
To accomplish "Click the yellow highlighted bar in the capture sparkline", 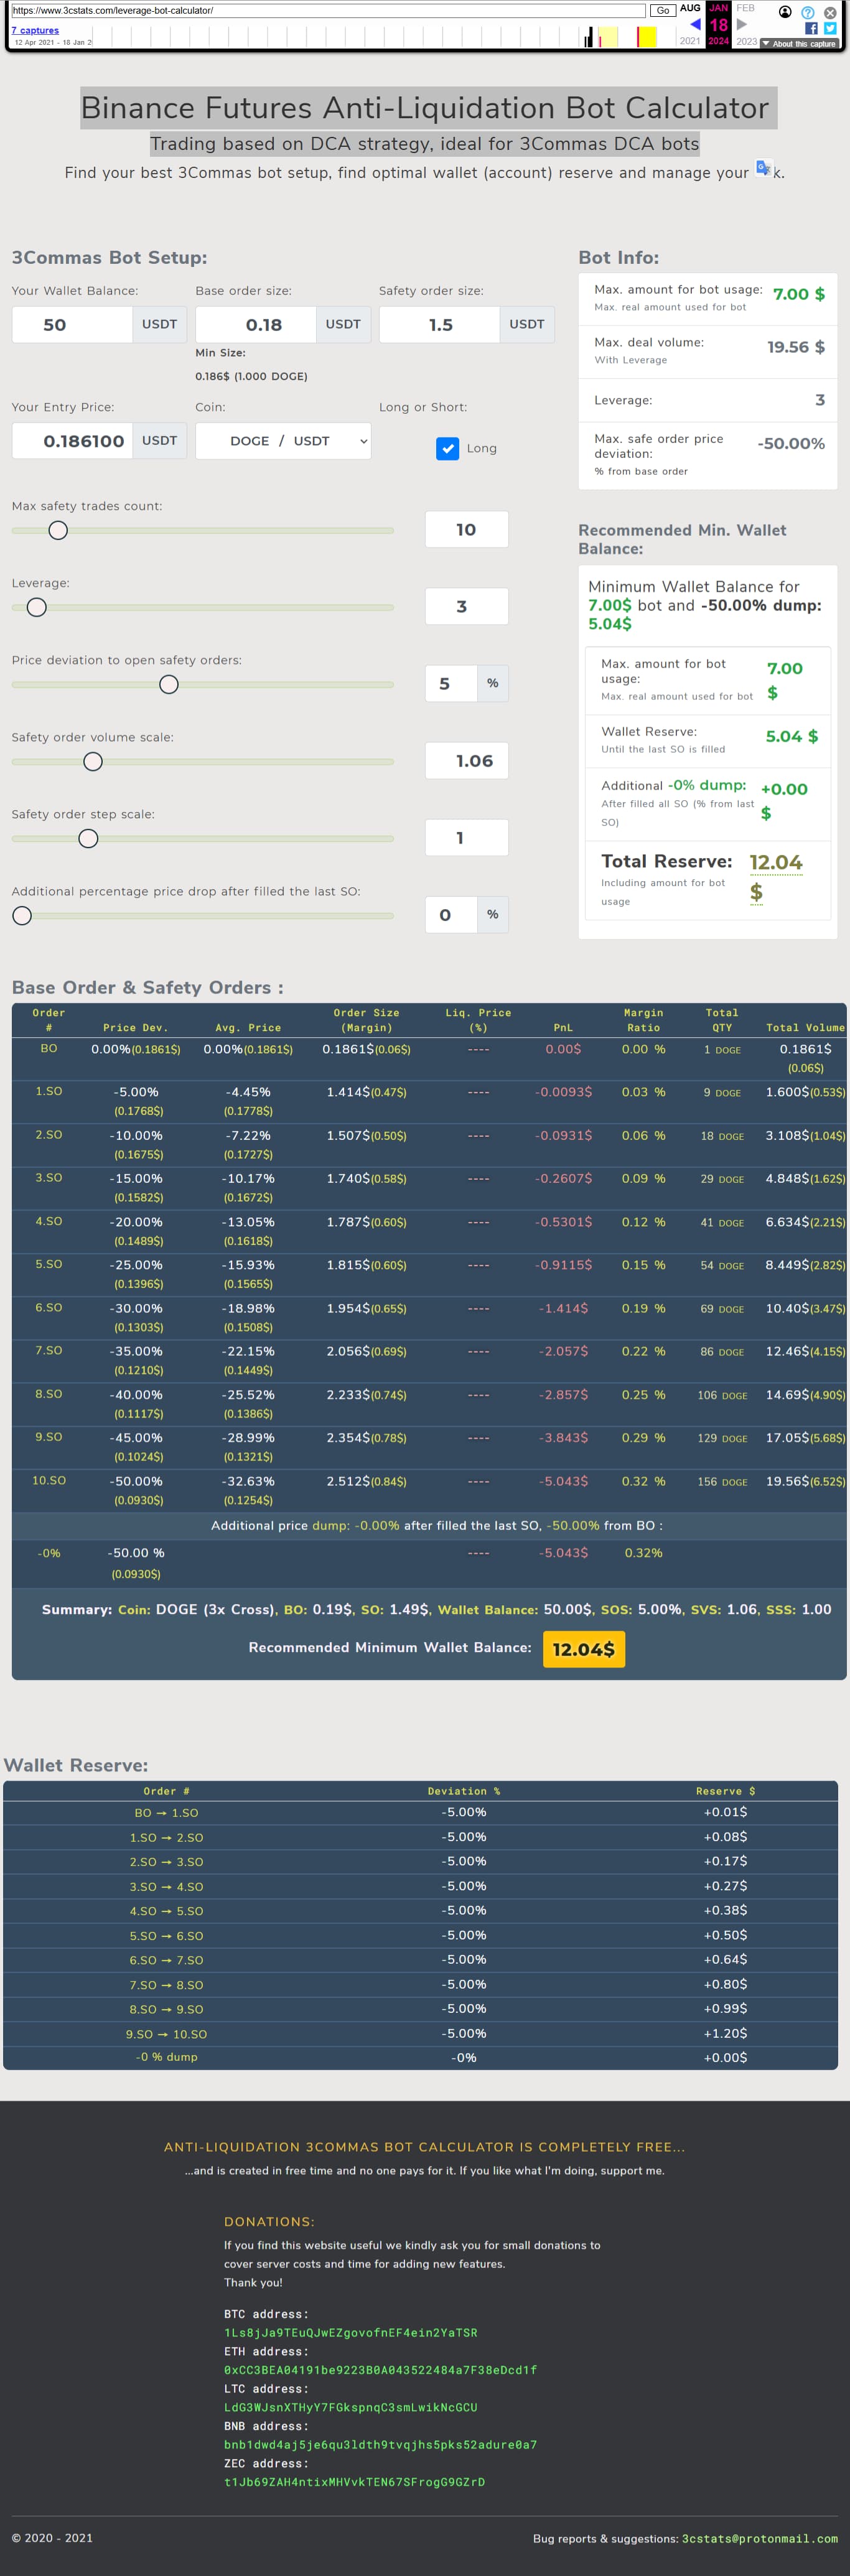I will pos(647,37).
